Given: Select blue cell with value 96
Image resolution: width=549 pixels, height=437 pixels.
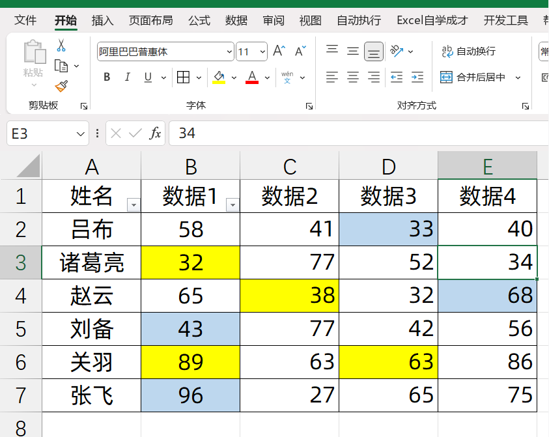Looking at the screenshot, I should (x=190, y=395).
